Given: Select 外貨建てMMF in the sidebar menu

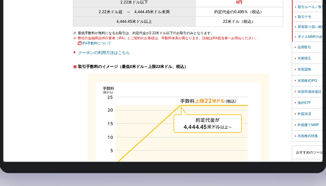Looking at the screenshot, I should (308, 125).
